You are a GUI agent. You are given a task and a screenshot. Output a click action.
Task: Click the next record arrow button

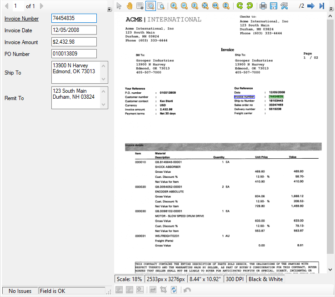coord(42,6)
